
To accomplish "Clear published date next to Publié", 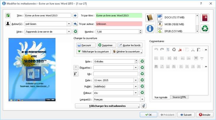I will [142, 86].
